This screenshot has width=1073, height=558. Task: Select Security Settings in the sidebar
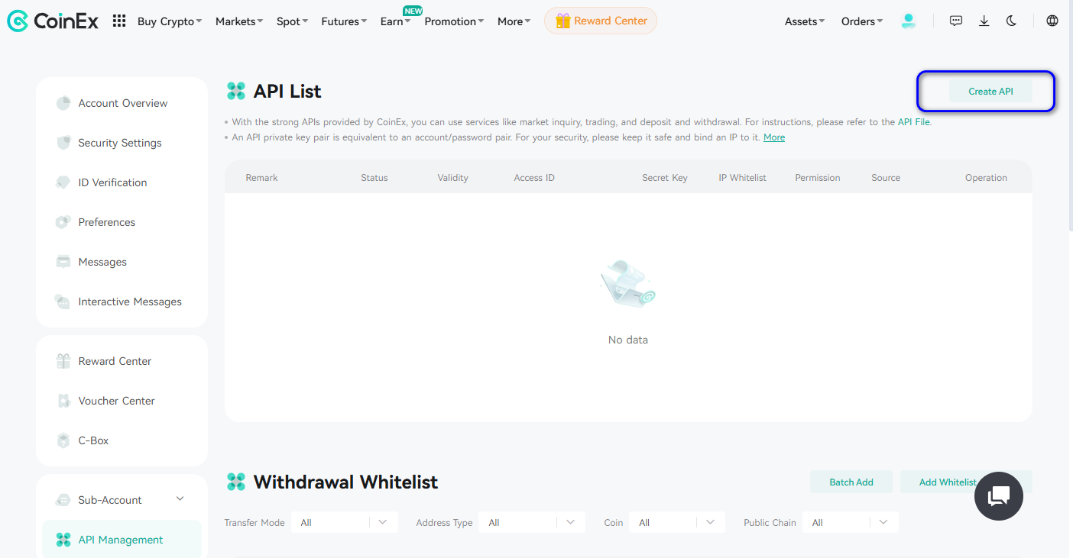[120, 143]
